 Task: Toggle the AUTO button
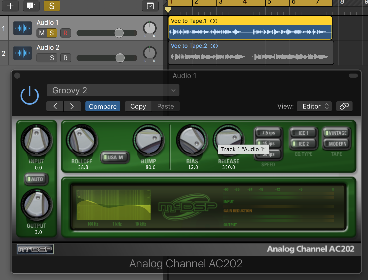pyautogui.click(x=36, y=179)
